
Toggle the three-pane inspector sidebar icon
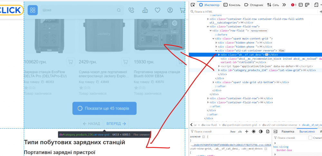[x=276, y=132]
